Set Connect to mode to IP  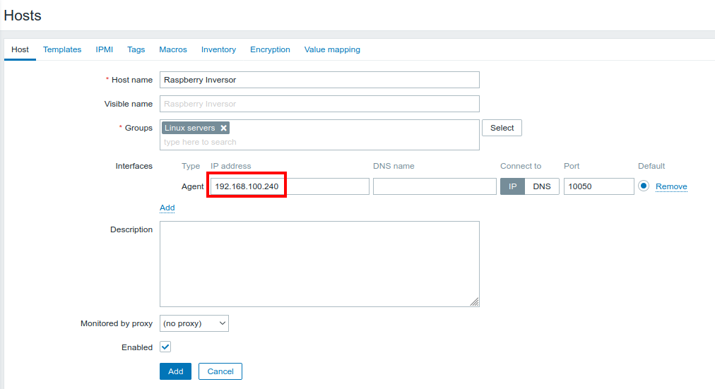click(512, 186)
